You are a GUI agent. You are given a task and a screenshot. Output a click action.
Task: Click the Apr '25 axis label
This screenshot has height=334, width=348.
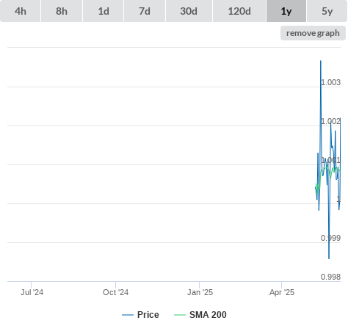click(x=282, y=292)
